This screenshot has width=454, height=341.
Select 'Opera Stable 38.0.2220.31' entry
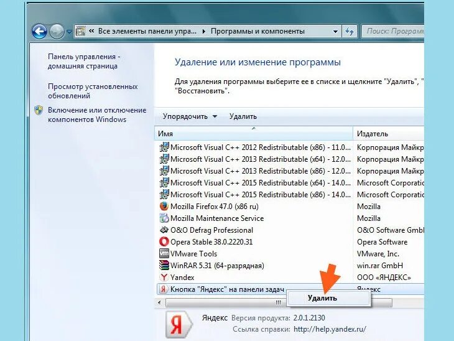click(x=211, y=242)
